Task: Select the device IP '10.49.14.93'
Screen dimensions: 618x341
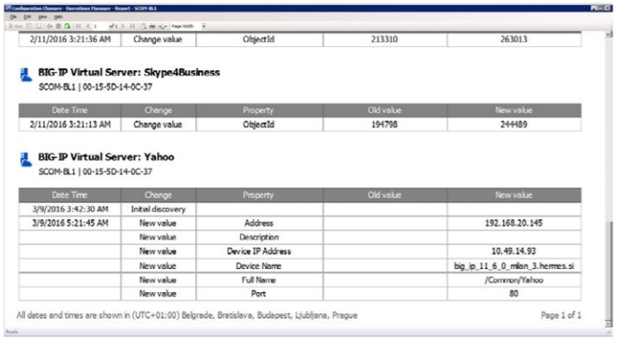Action: coord(514,251)
